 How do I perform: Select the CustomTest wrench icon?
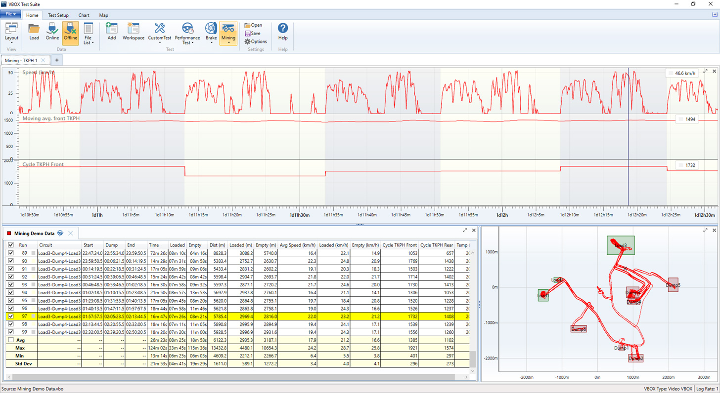click(x=160, y=29)
